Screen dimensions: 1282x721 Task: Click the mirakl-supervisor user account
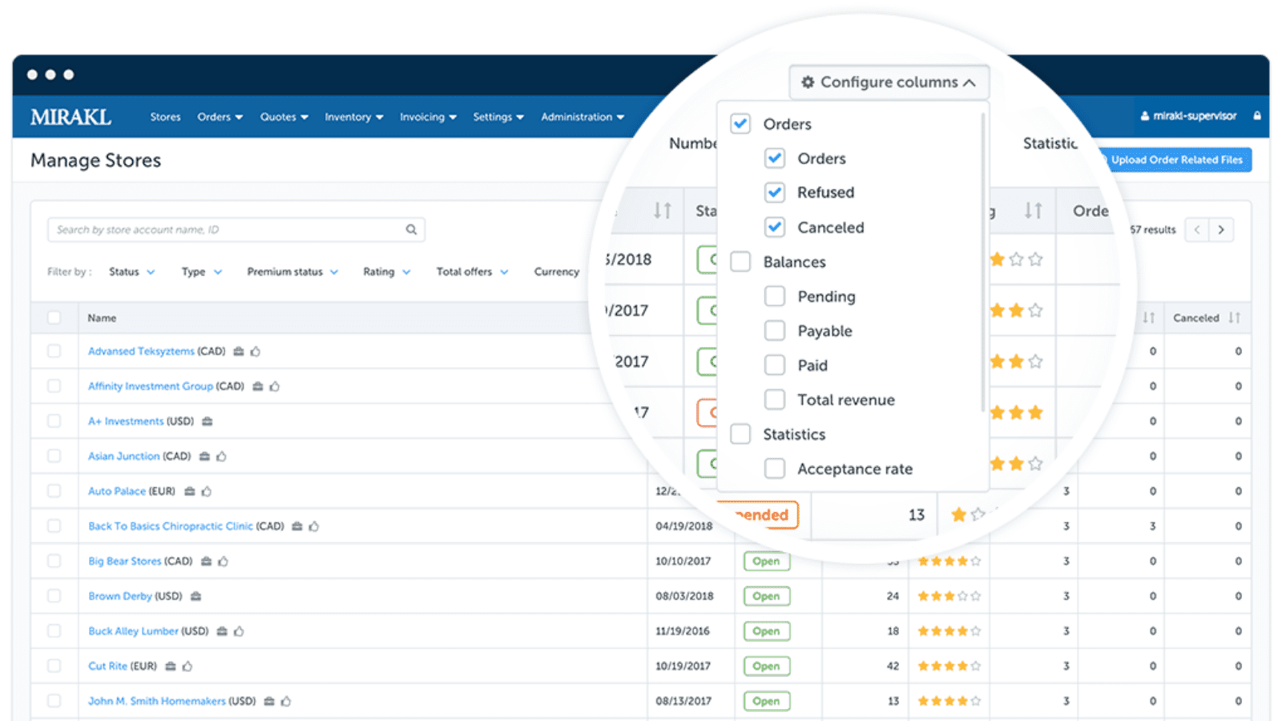[1188, 116]
